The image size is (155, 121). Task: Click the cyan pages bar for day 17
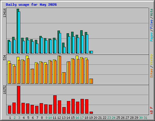tap(83, 44)
